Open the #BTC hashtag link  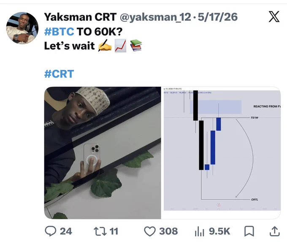pyautogui.click(x=59, y=32)
